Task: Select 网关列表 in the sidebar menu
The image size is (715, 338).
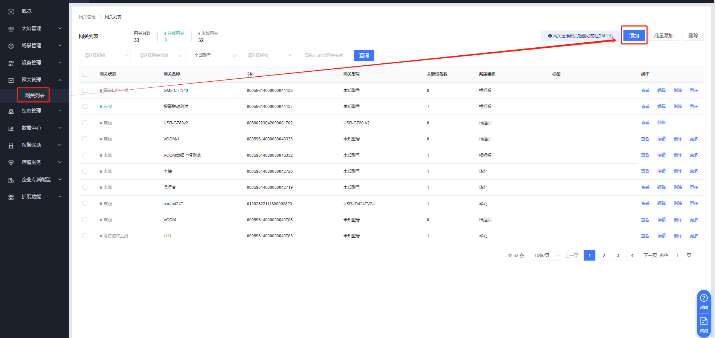Action: pos(35,95)
